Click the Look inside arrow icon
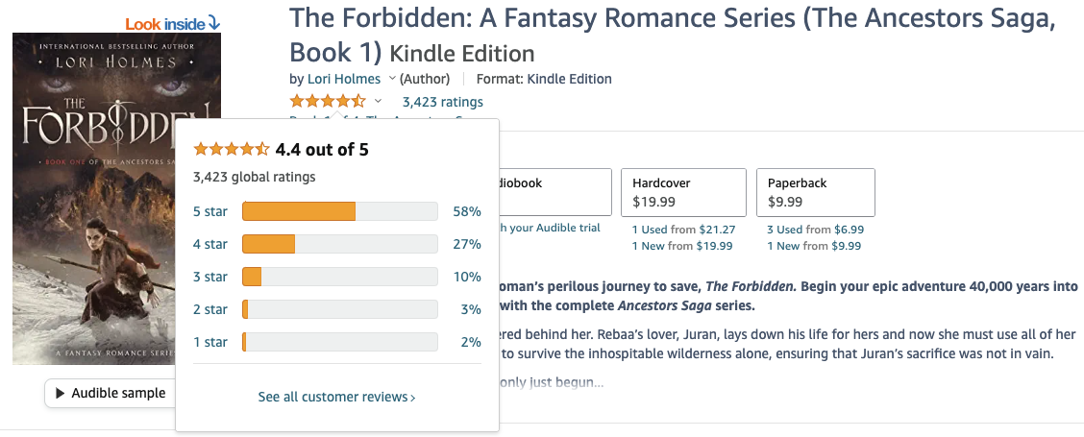This screenshot has width=1084, height=437. tap(213, 22)
